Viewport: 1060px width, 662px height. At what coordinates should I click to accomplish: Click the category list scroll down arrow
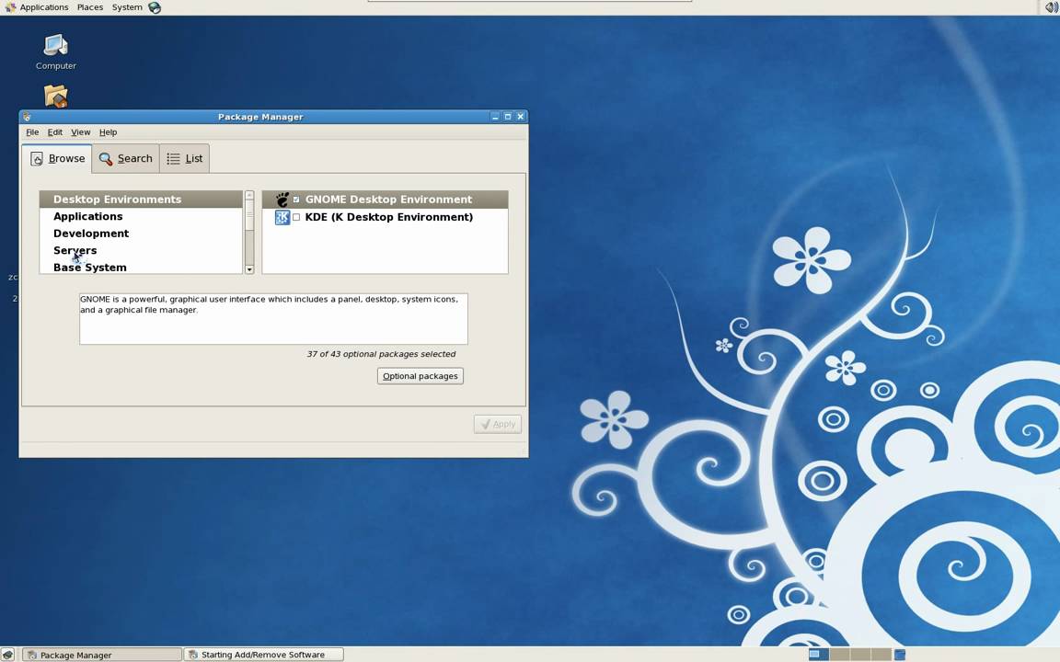tap(249, 268)
